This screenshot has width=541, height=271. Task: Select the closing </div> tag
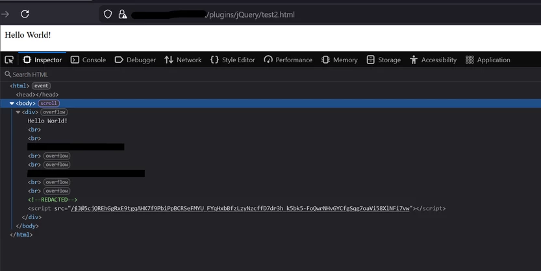click(x=32, y=217)
